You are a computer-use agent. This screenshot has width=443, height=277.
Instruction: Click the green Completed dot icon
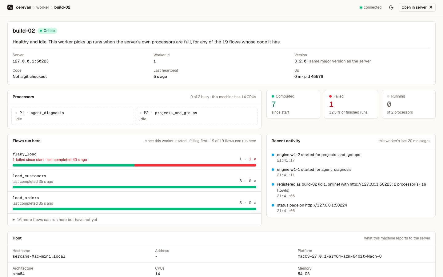click(273, 96)
